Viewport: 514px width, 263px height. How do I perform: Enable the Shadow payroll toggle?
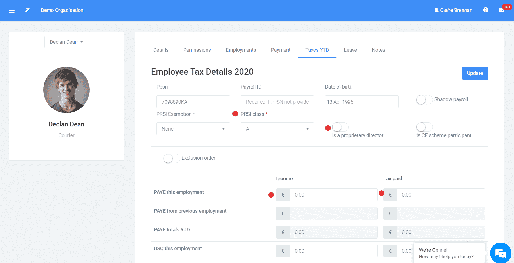click(x=424, y=100)
